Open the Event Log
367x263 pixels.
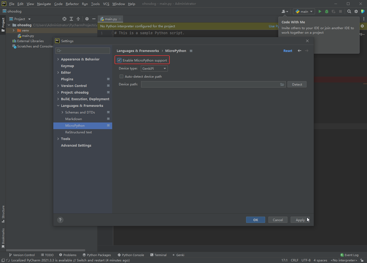coord(349,255)
